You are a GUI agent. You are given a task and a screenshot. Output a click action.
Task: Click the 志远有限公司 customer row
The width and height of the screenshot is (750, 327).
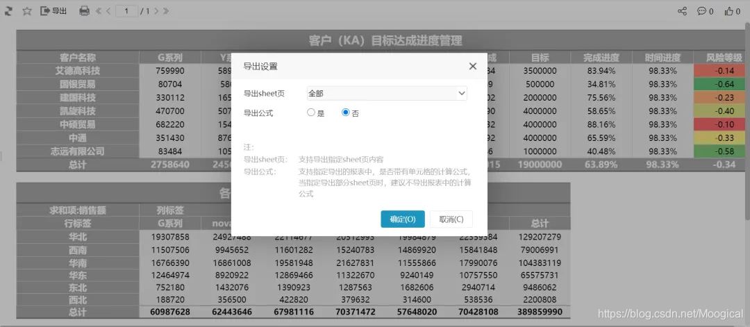[x=78, y=151]
